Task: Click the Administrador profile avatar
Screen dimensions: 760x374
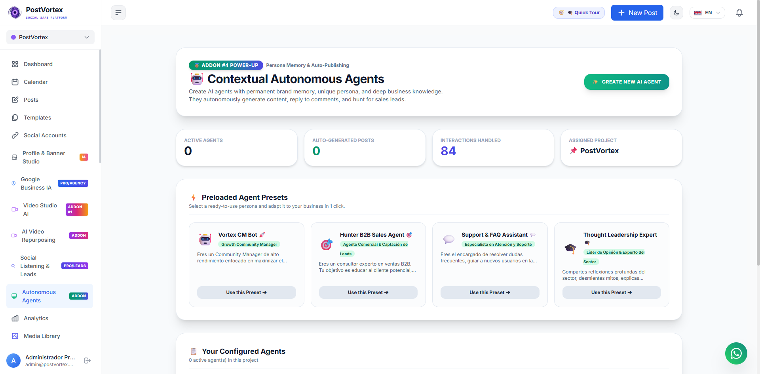Action: [13, 361]
